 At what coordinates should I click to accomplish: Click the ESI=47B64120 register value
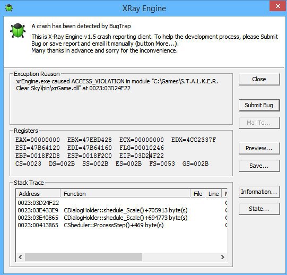(x=38, y=148)
